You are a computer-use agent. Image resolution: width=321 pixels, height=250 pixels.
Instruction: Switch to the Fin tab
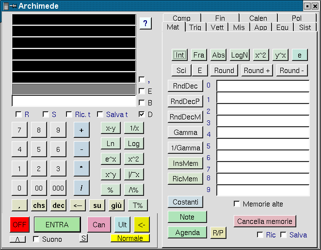[220, 18]
